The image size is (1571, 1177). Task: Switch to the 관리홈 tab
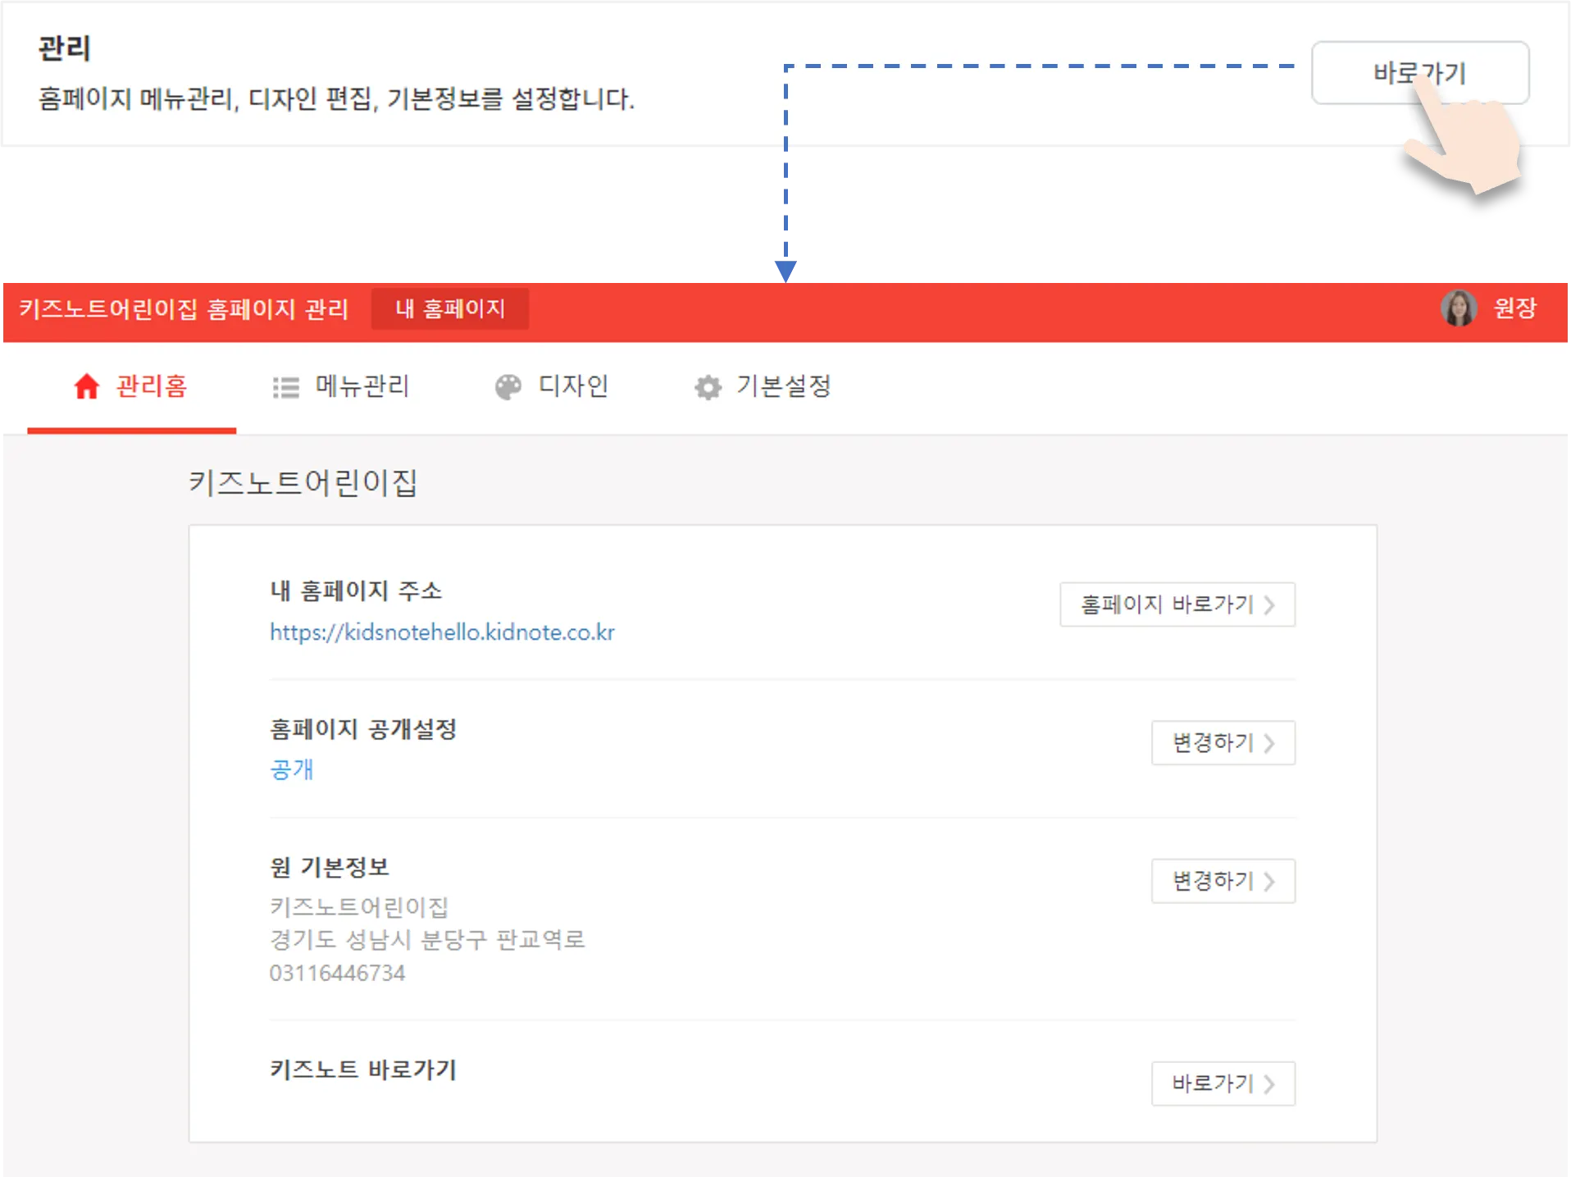tap(131, 386)
